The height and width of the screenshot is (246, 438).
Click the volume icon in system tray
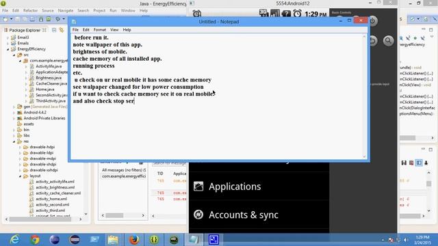pos(406,240)
